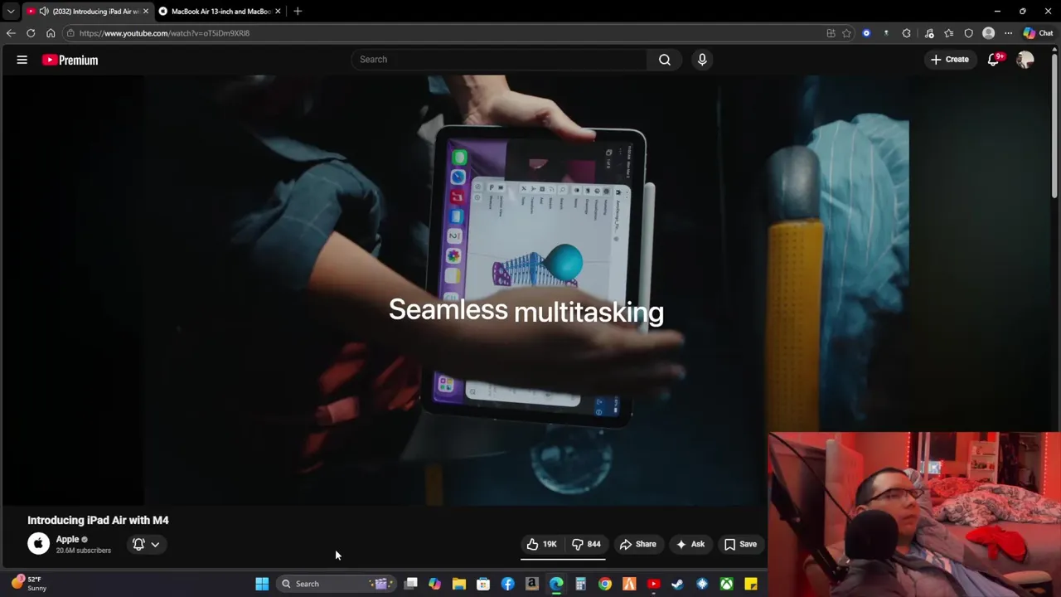Open split screen from address bar
This screenshot has width=1061, height=597.
[x=831, y=33]
